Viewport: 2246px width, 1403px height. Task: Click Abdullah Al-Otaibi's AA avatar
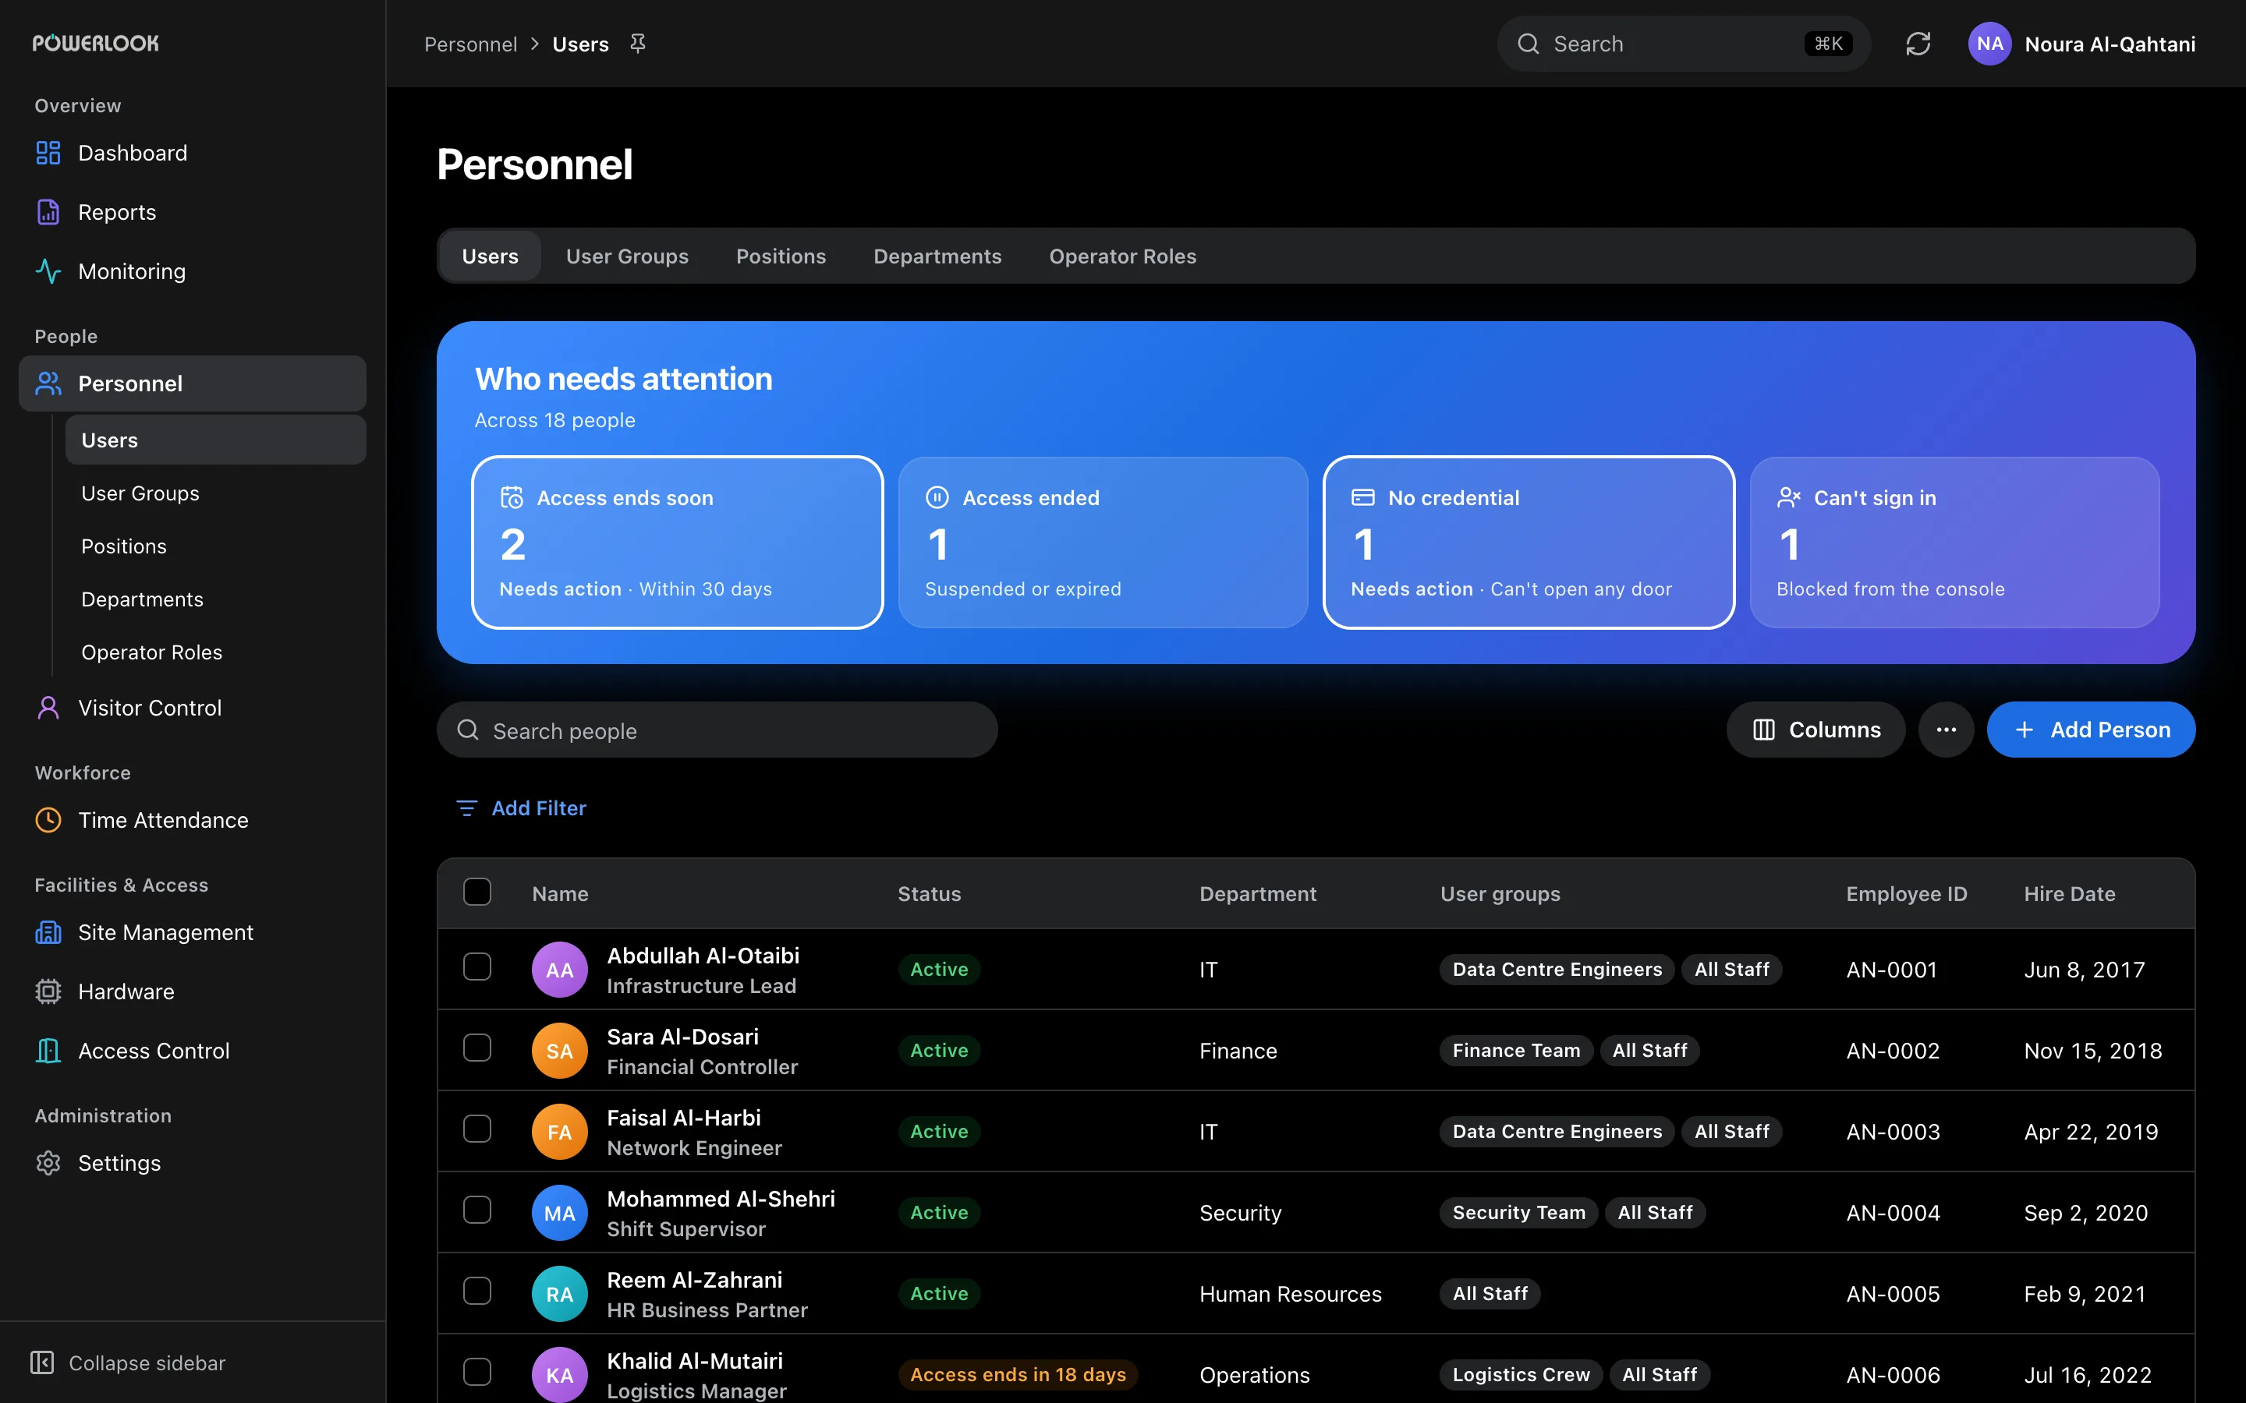[x=560, y=970]
